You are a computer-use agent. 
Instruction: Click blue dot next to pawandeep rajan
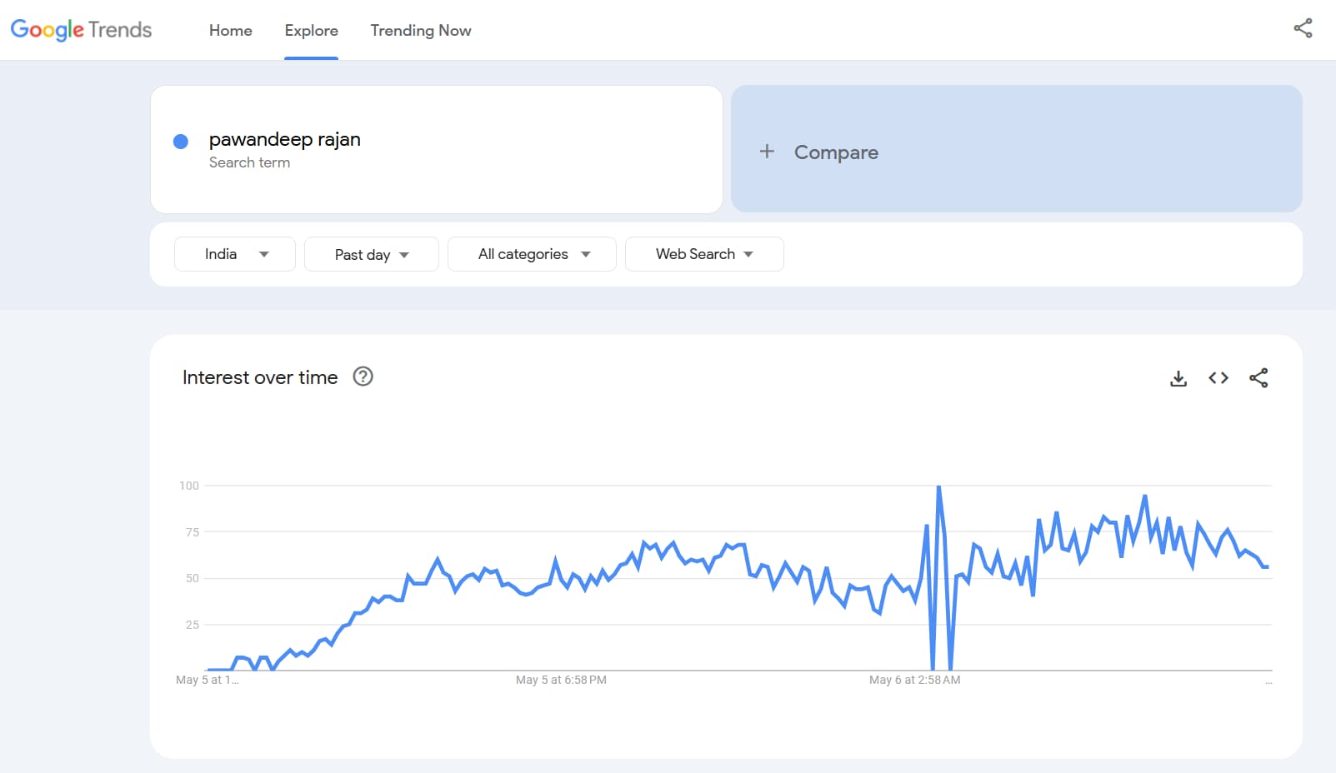(180, 142)
